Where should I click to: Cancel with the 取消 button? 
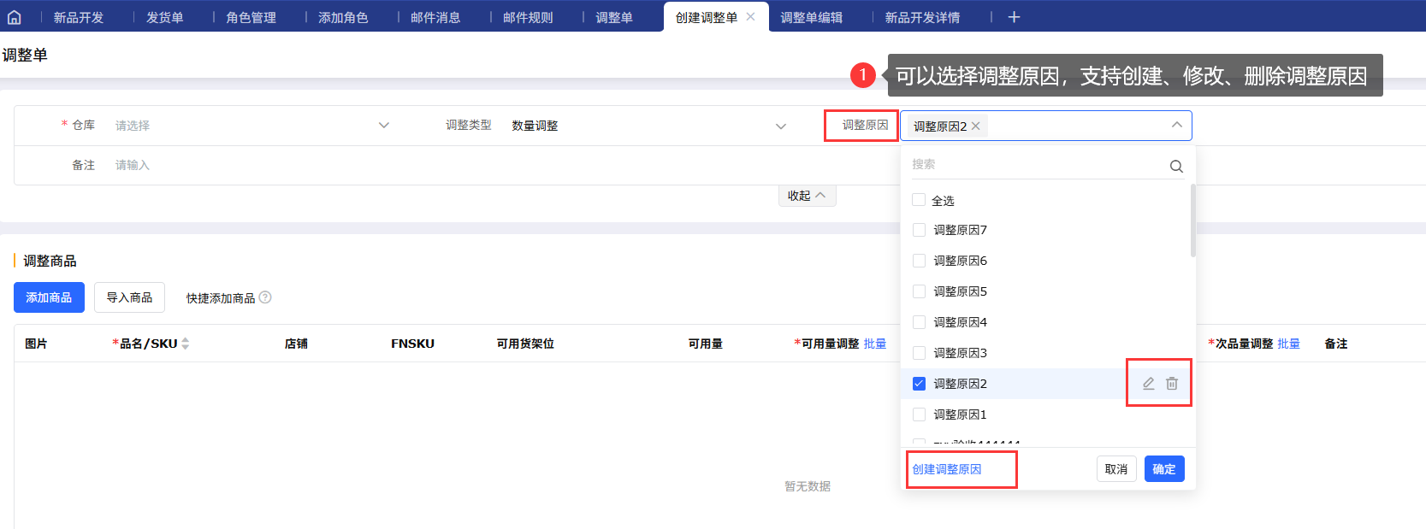click(x=1116, y=469)
